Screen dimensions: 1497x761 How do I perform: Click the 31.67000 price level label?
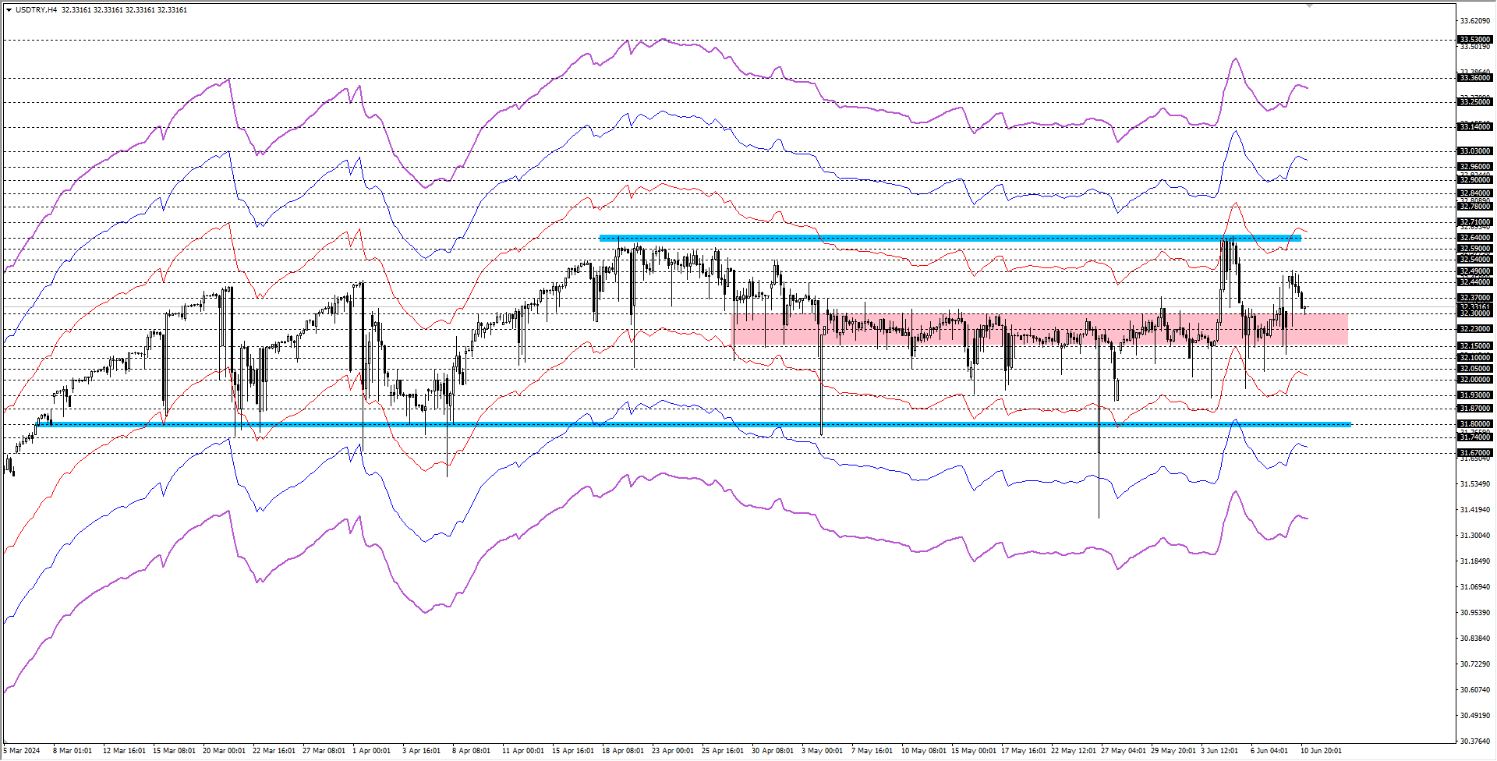[x=1475, y=453]
